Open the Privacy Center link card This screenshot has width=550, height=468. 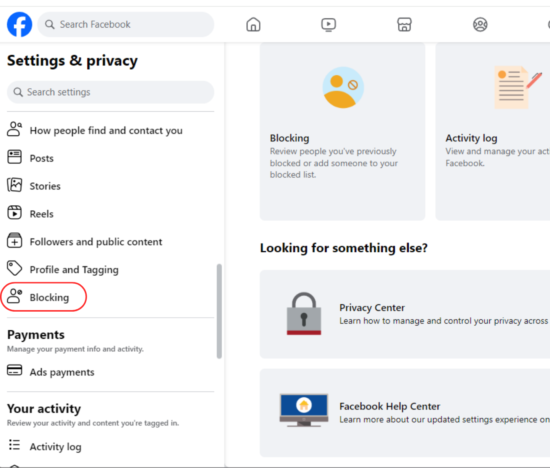(x=405, y=314)
